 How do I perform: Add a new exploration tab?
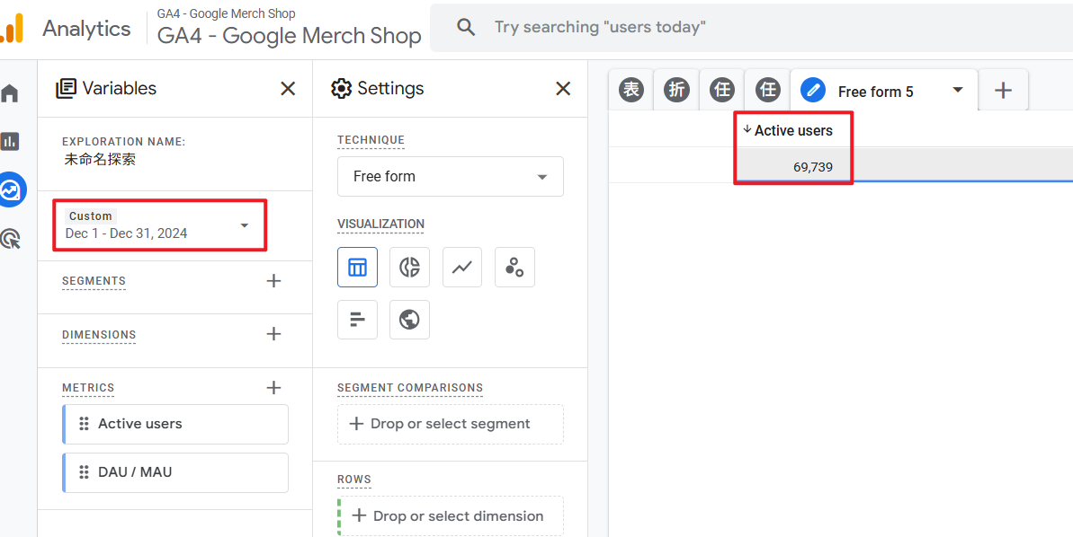point(1003,90)
